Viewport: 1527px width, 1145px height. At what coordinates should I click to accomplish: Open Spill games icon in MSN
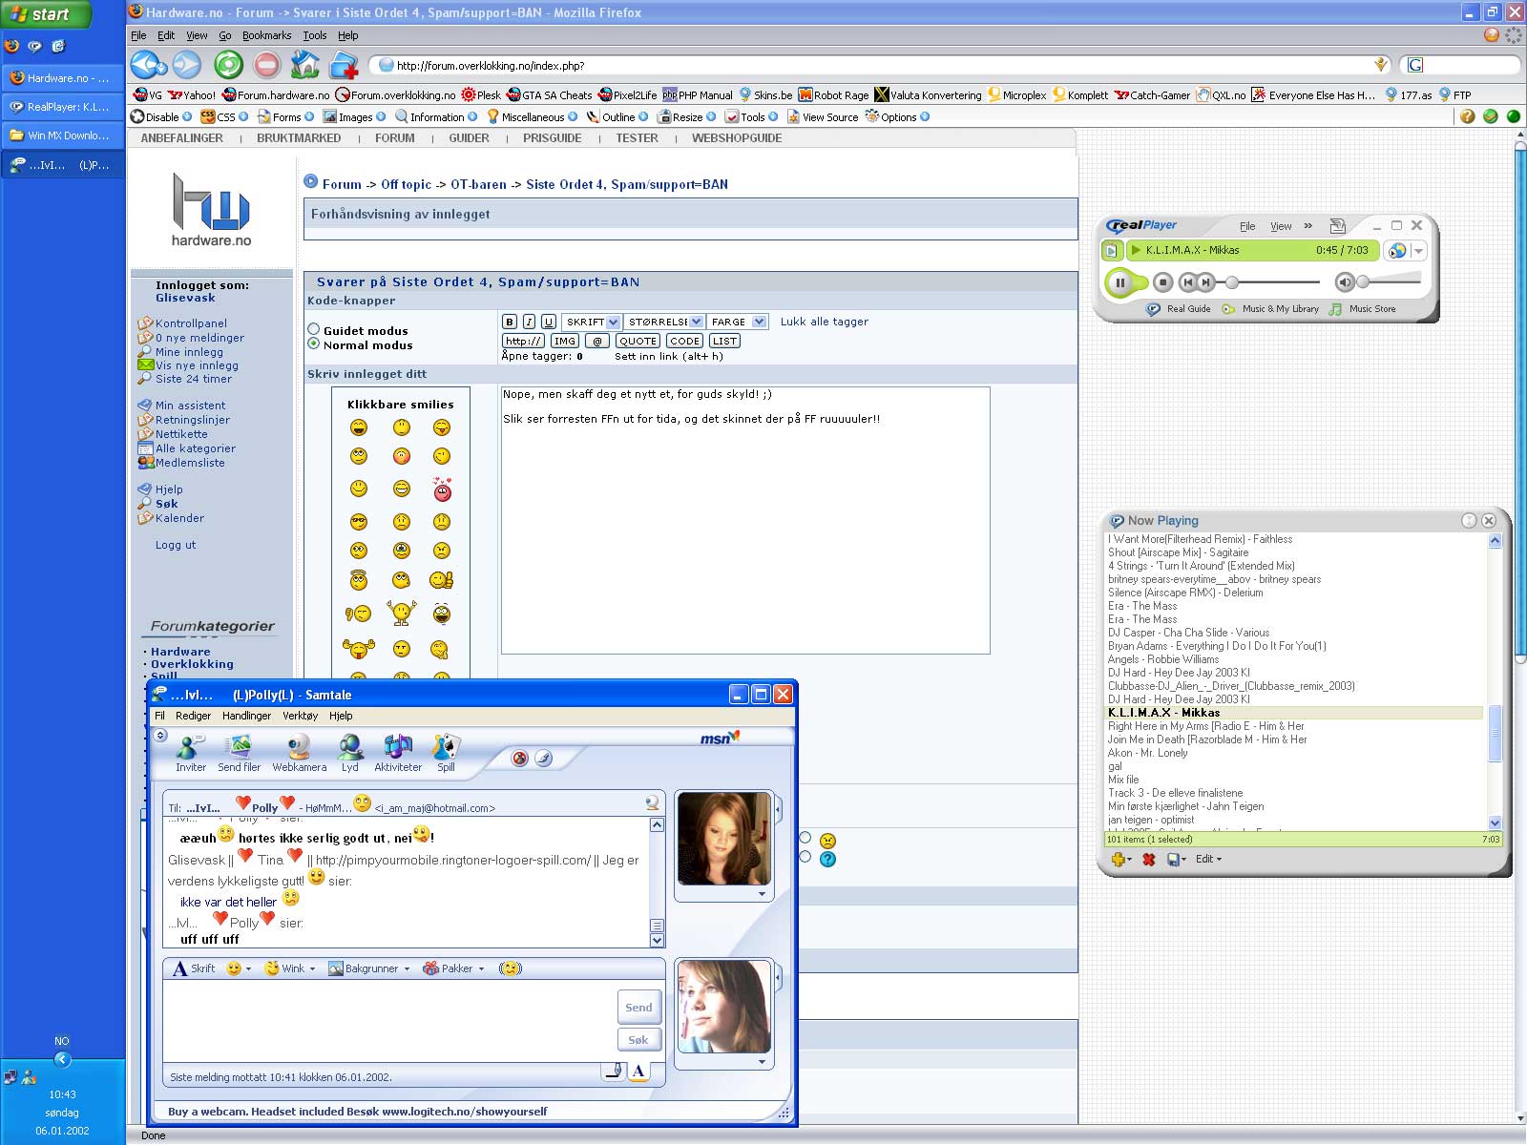coord(446,753)
